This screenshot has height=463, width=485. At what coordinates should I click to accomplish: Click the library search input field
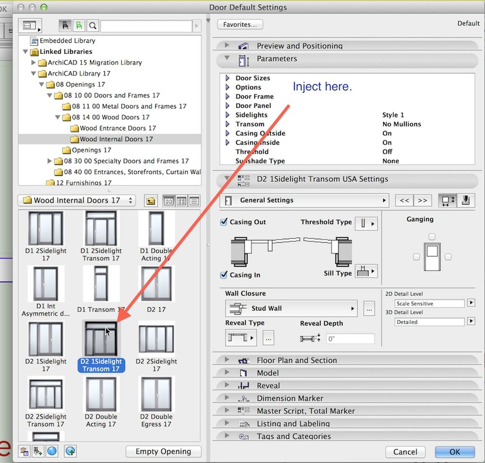point(146,26)
